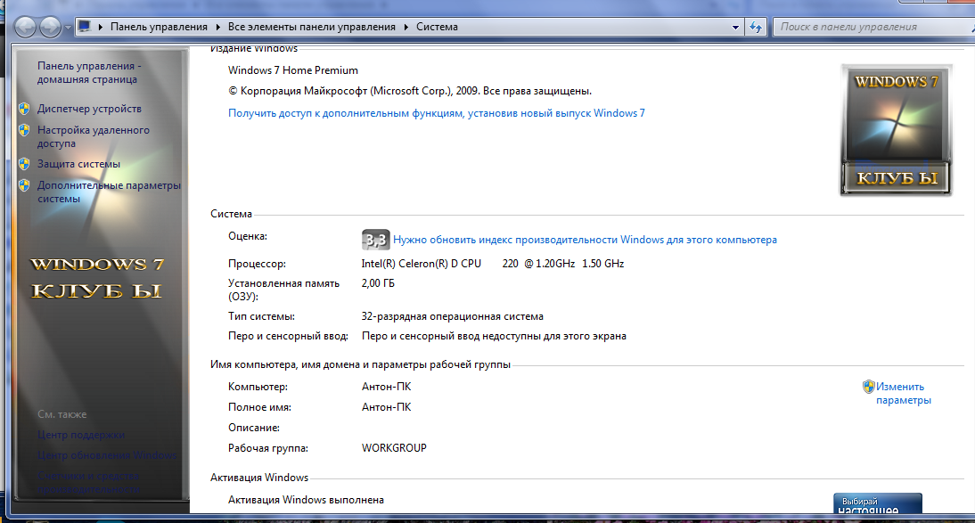The height and width of the screenshot is (523, 975).
Task: Open Защита системы link
Action: [x=79, y=164]
